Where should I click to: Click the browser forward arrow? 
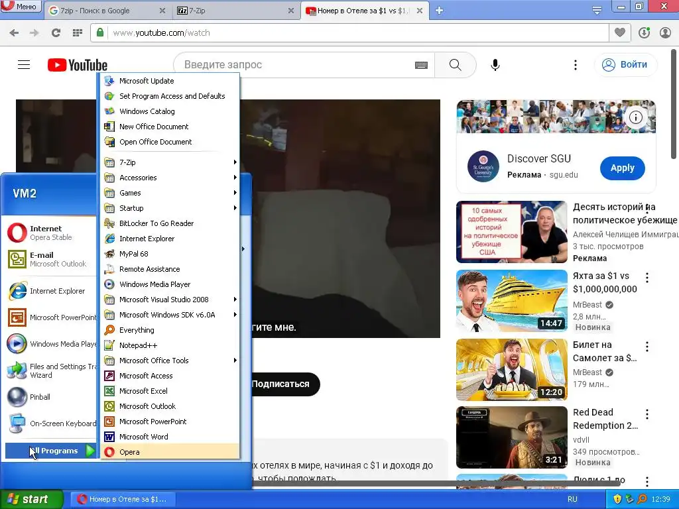point(34,33)
